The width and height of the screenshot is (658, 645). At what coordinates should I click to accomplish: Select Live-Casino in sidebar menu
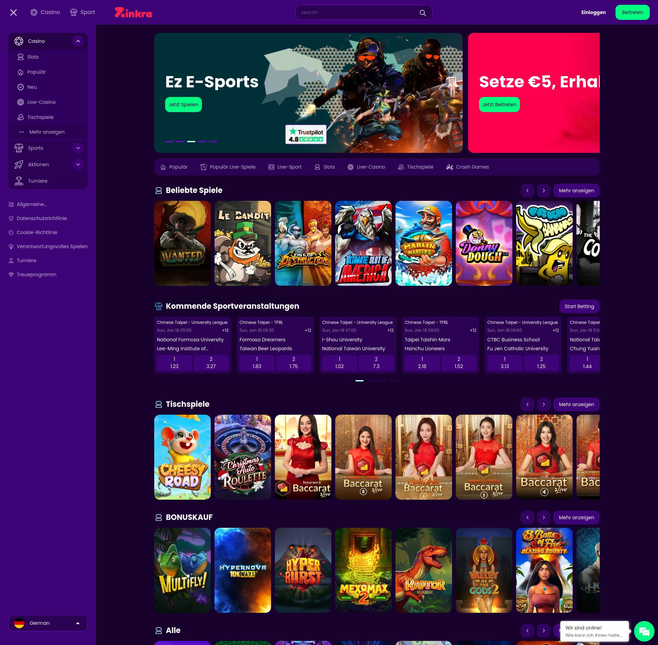(41, 102)
